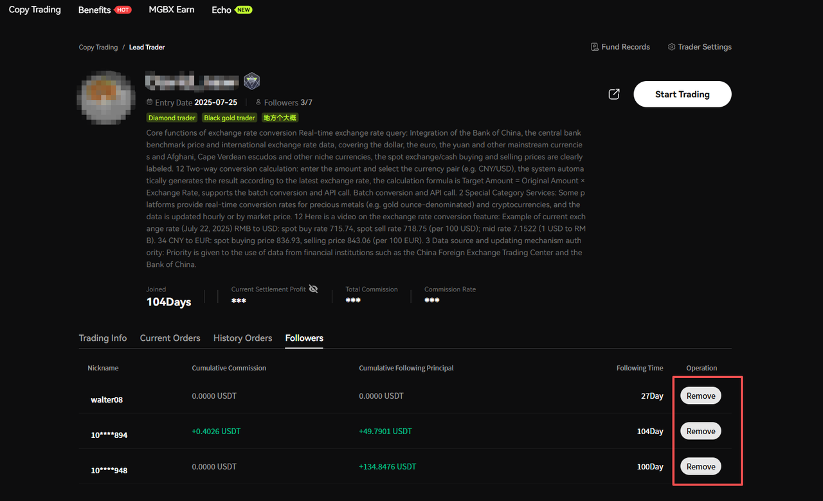The height and width of the screenshot is (501, 823).
Task: Switch to the Current Orders tab
Action: tap(170, 338)
